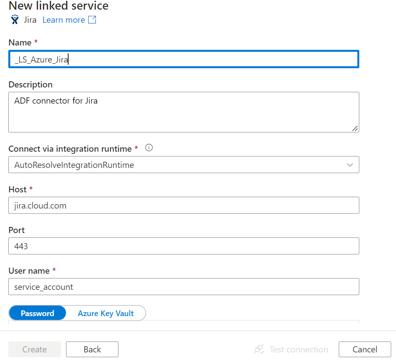The image size is (396, 362).
Task: Expand the integration runtime dropdown chevron
Action: click(350, 165)
